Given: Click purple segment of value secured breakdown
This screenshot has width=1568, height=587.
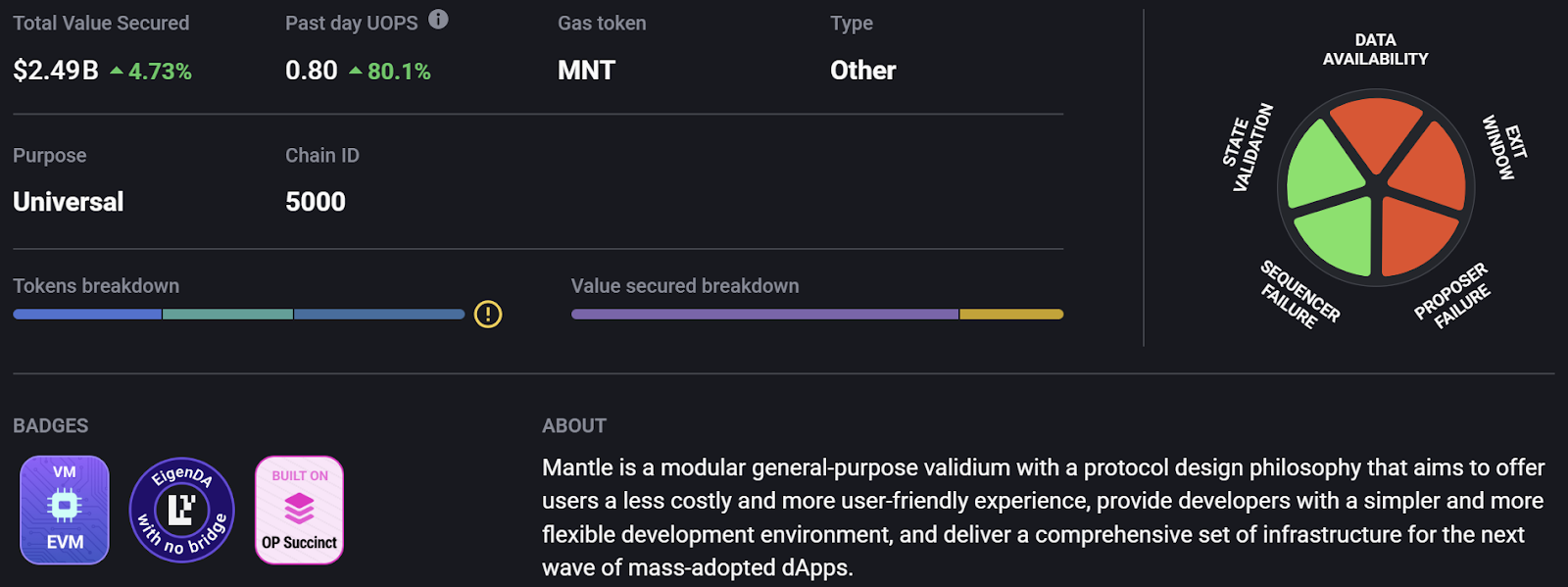Looking at the screenshot, I should click(x=764, y=315).
